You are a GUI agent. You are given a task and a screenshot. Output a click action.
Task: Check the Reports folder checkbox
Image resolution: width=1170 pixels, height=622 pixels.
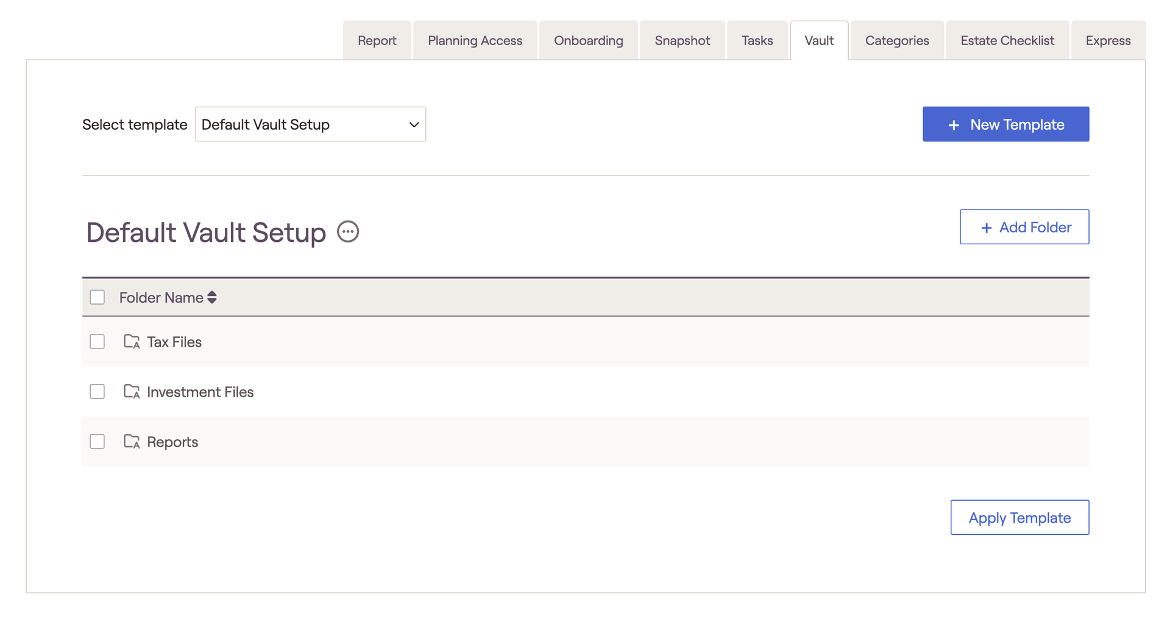[97, 442]
